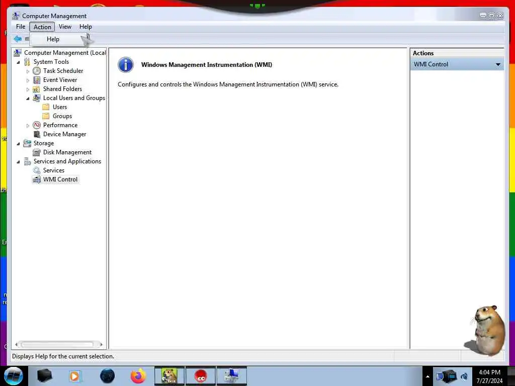Click the Event Viewer icon

coord(37,80)
